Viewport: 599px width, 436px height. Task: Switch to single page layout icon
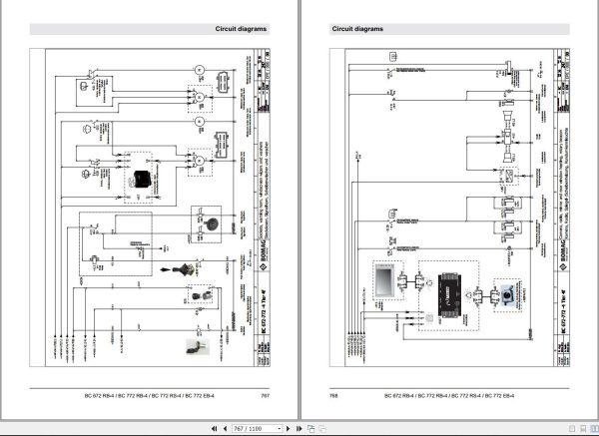click(x=572, y=429)
